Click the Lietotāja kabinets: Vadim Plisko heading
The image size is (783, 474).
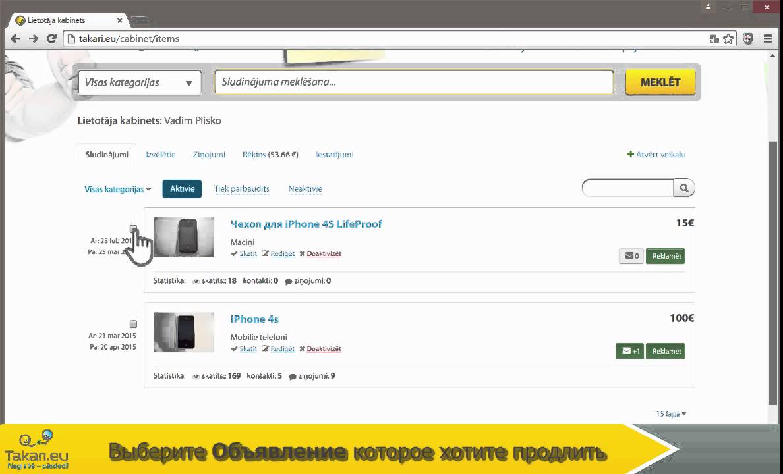tap(150, 120)
